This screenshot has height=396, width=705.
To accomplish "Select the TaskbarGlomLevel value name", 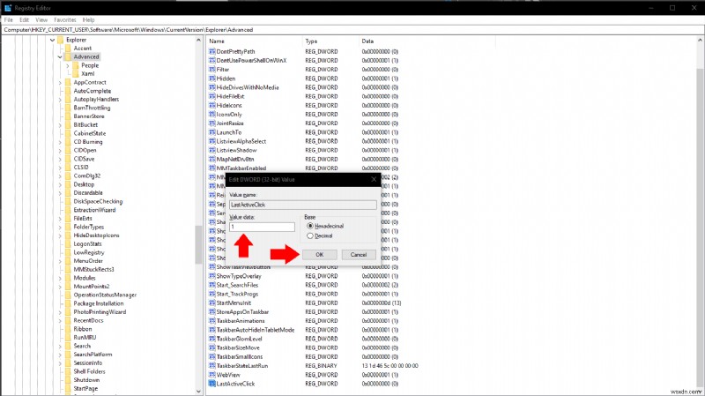I will click(239, 339).
